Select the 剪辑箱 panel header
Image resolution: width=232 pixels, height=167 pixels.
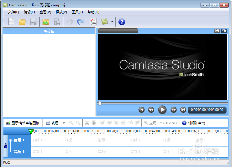tap(49, 31)
